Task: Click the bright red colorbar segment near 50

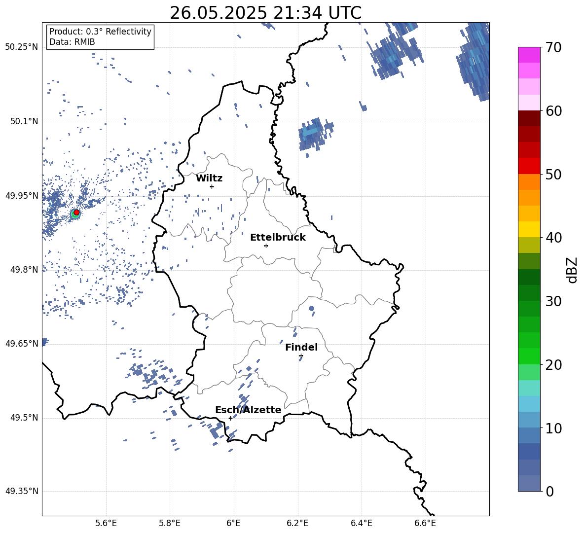Action: (x=529, y=166)
